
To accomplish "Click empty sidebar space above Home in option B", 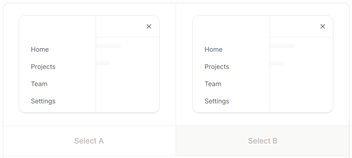I will click(231, 30).
